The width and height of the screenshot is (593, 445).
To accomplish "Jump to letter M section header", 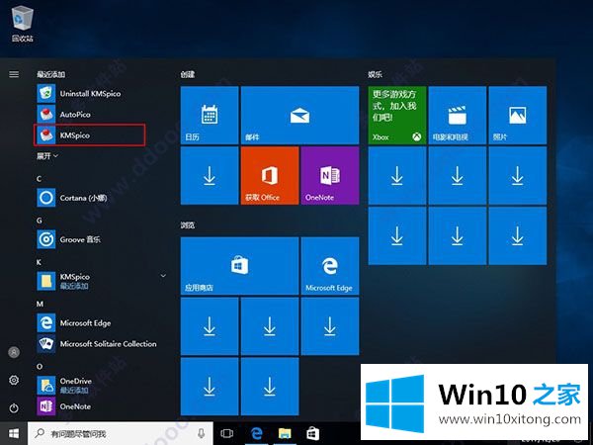I will click(40, 304).
